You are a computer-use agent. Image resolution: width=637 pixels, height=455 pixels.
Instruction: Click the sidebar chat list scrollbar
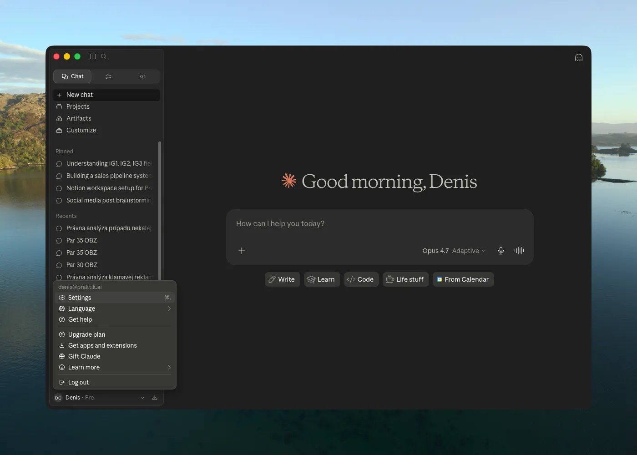(x=160, y=210)
